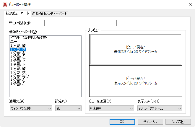The height and width of the screenshot is (127, 195).
Task: Switch to 名前の付いたビューポート tab
Action: pyautogui.click(x=49, y=14)
